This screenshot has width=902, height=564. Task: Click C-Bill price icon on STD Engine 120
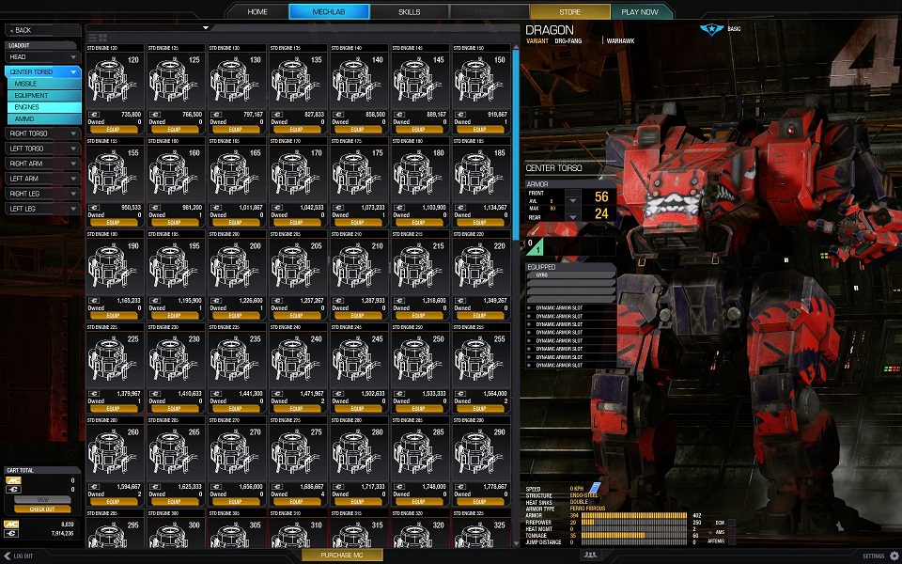94,115
